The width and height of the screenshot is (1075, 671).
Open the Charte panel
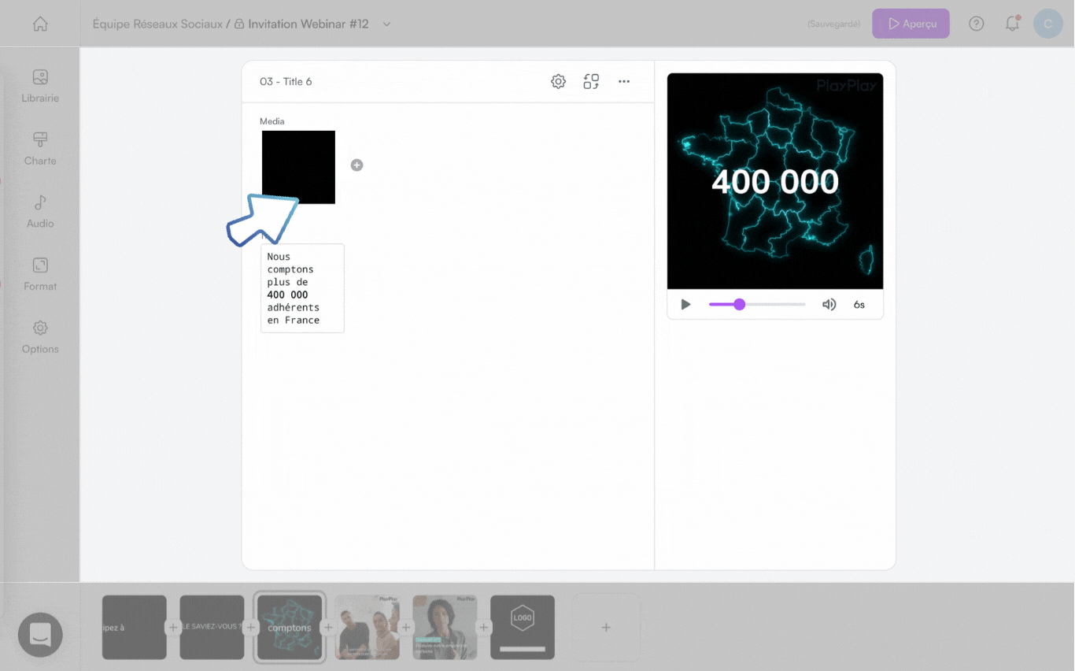click(40, 149)
